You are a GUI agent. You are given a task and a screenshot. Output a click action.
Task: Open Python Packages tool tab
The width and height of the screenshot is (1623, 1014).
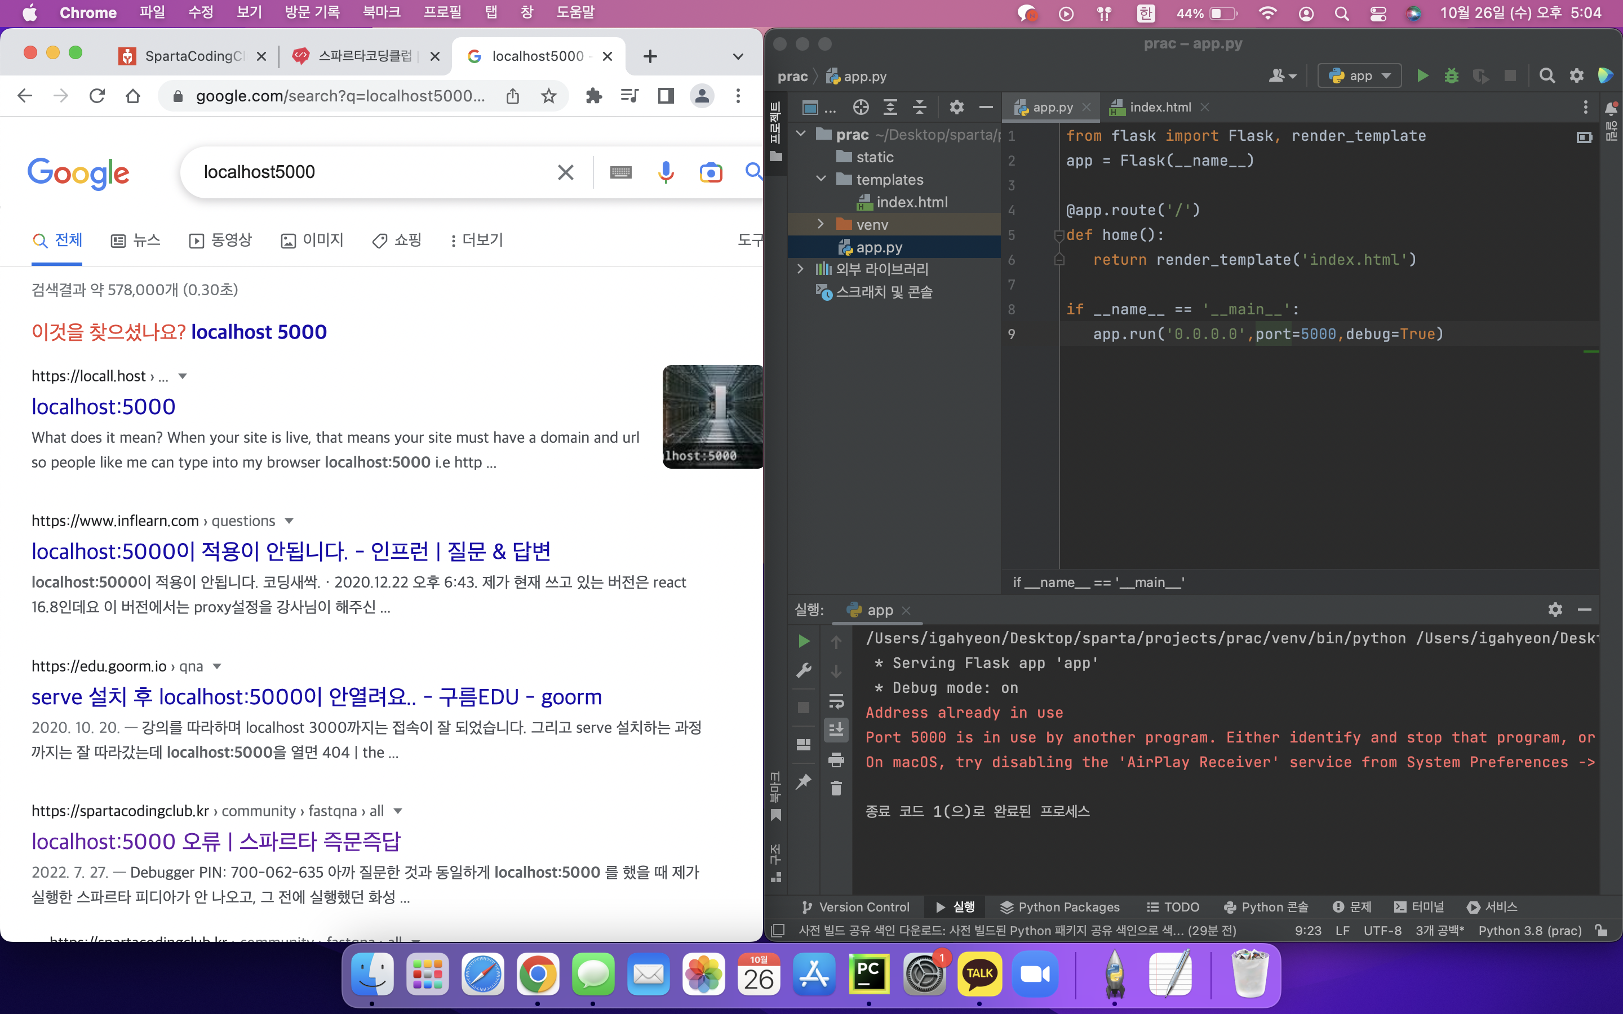point(1059,907)
